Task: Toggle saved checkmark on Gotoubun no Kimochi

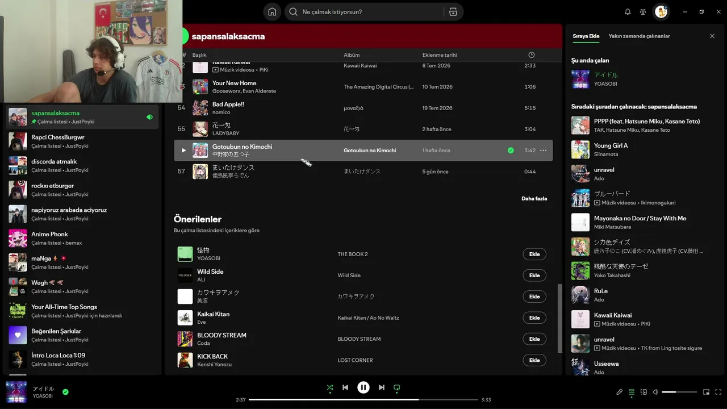Action: click(x=511, y=151)
